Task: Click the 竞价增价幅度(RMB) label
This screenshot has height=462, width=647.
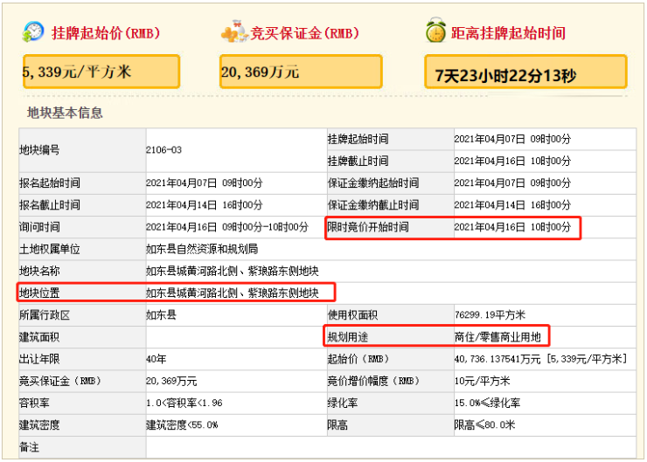Action: click(x=374, y=381)
